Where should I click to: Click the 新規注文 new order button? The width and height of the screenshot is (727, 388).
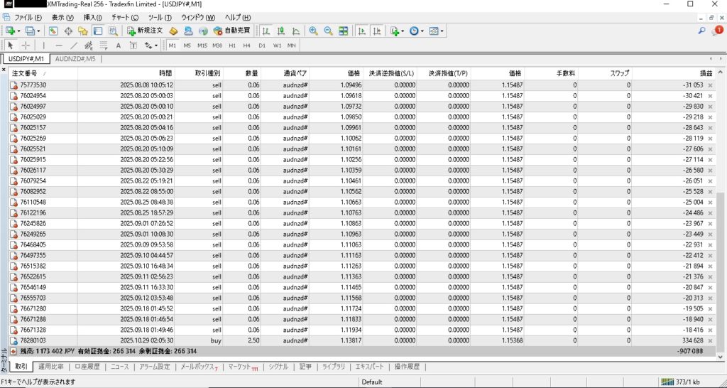click(145, 31)
